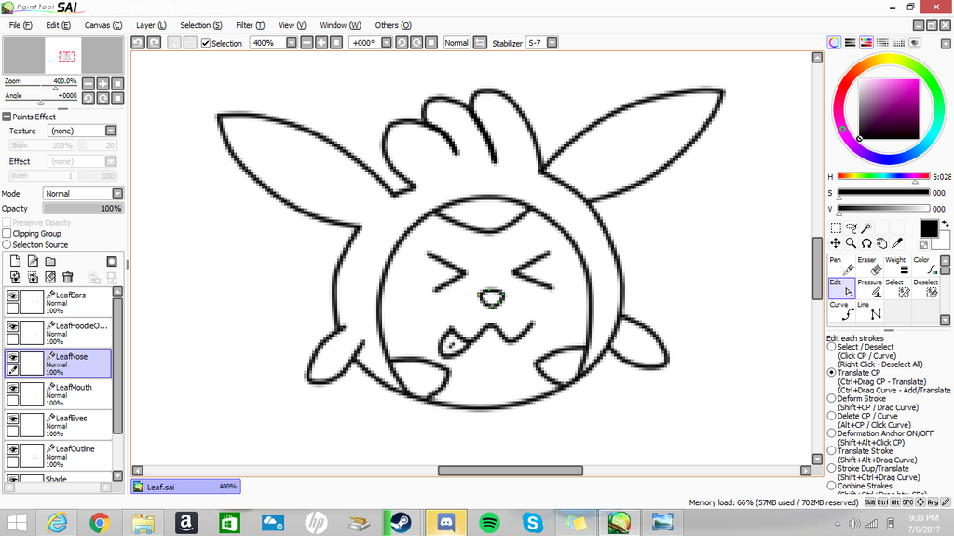Open the layer Mode dropdown
The image size is (954, 536).
point(117,194)
